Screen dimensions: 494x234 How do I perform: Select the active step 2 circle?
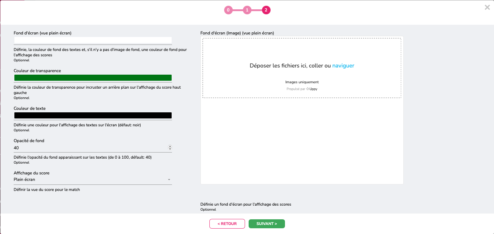coord(266,10)
